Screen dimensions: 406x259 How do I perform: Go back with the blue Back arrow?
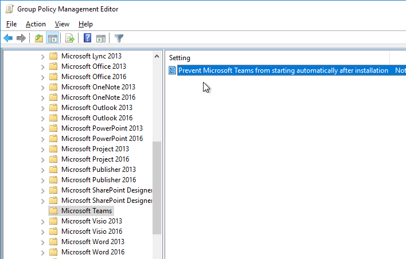point(8,38)
